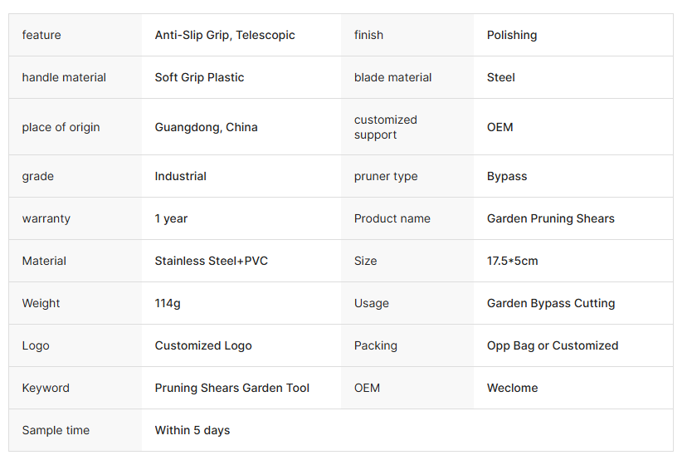Select the 'Weclome' OEM value
The image size is (687, 460).
tap(512, 388)
